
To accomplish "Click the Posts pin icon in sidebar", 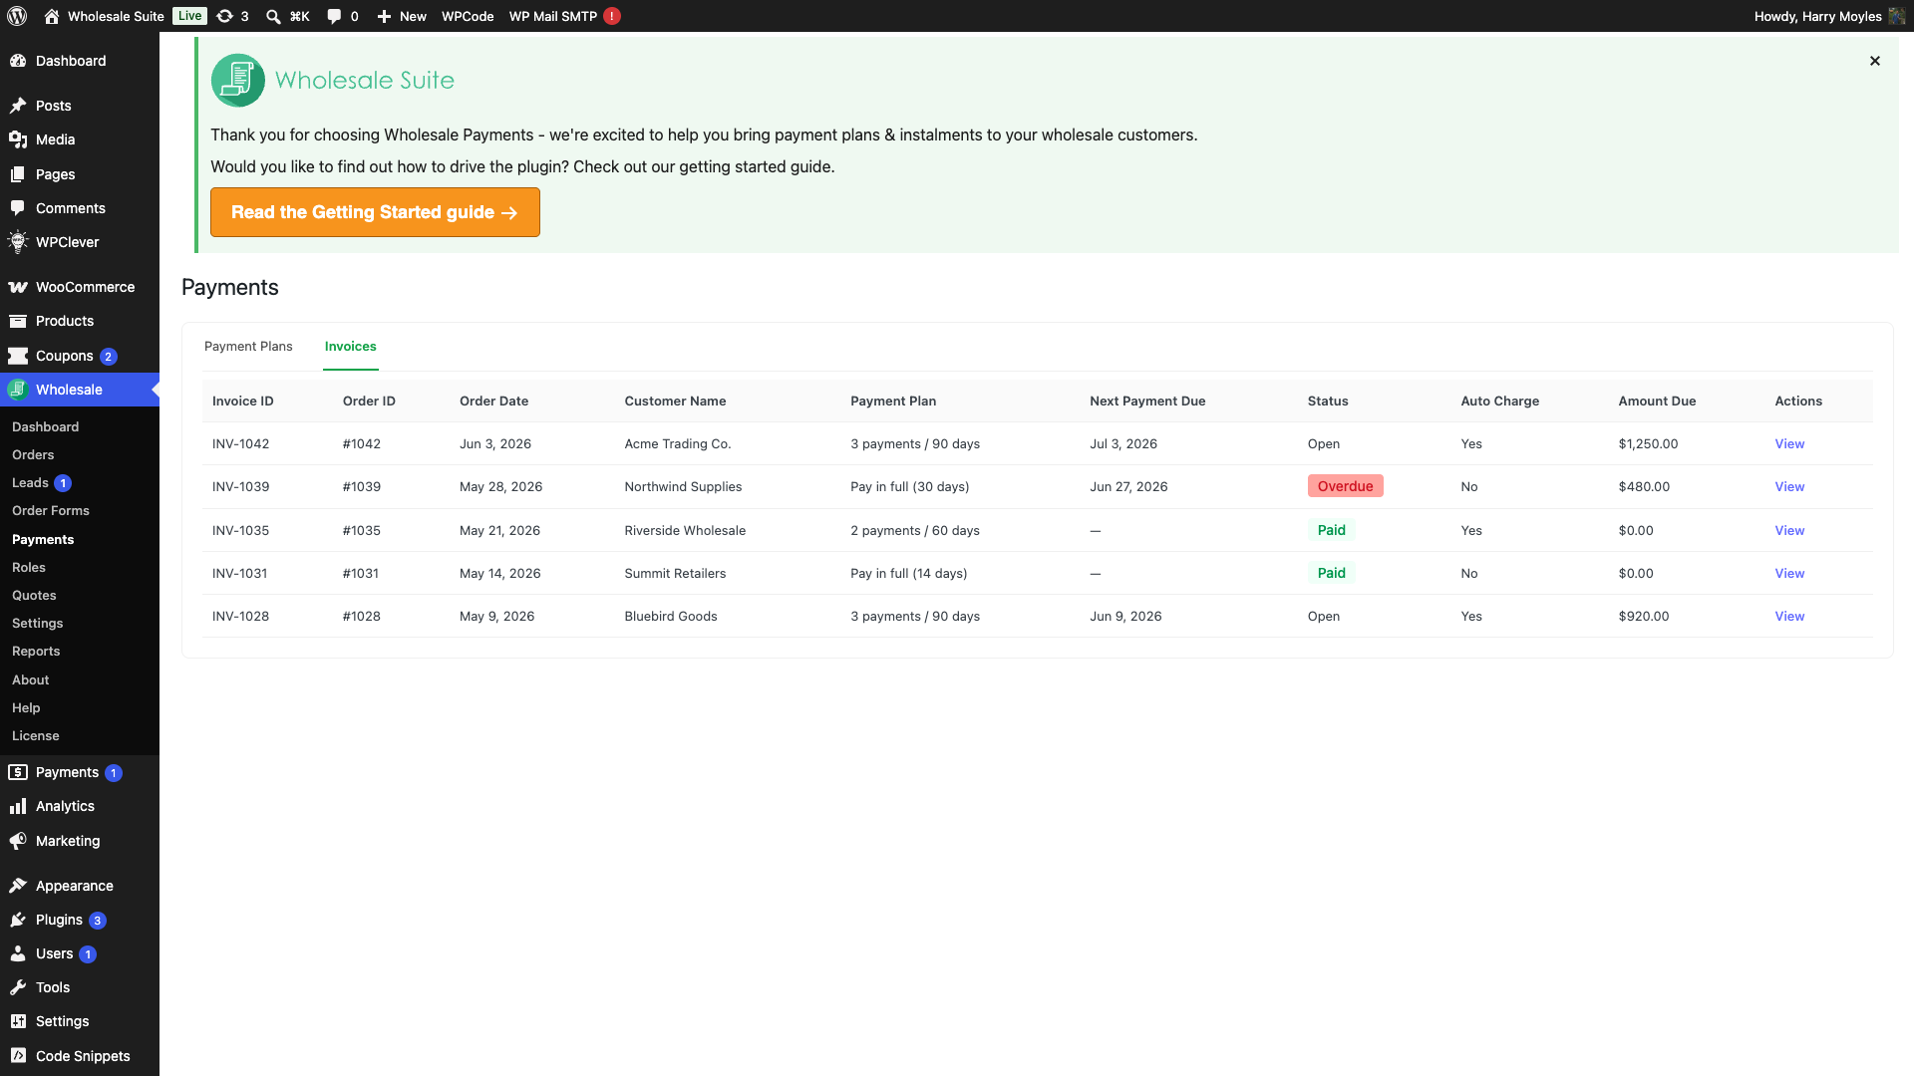I will (18, 106).
